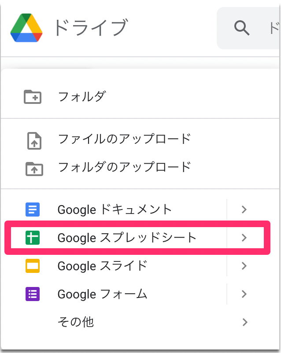Click the Google フォーム purple icon

[x=32, y=294]
